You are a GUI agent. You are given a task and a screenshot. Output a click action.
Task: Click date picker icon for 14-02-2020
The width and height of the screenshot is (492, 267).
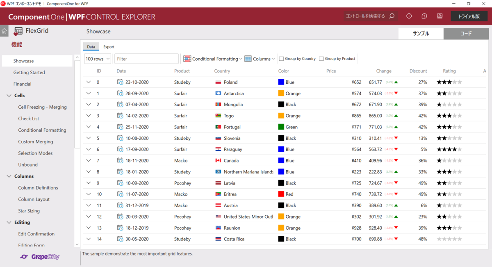[x=120, y=116]
